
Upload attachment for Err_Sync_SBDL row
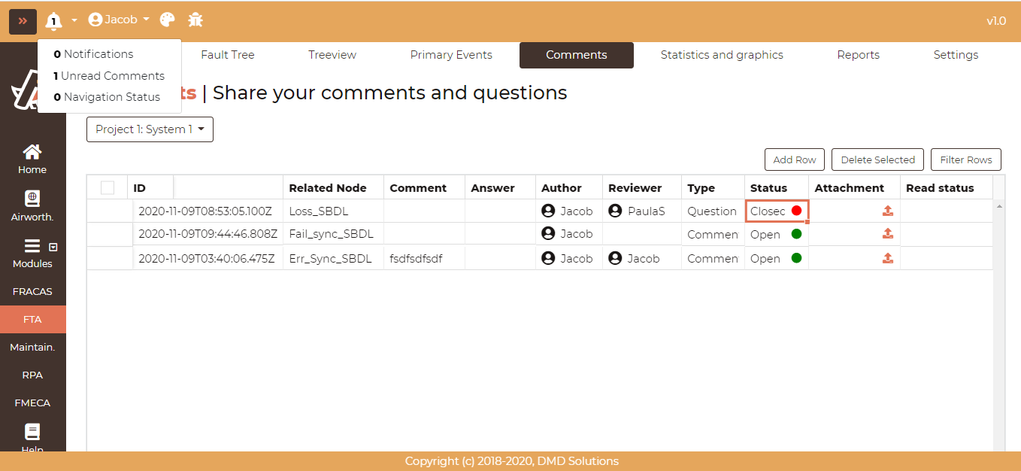[887, 258]
